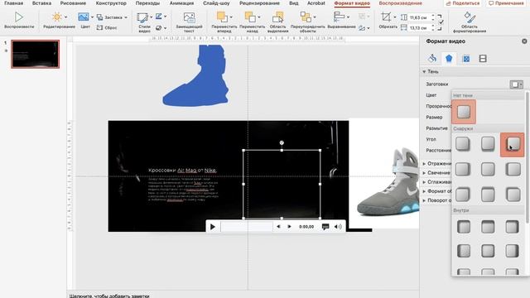Screen dimensions: 530x298
Task: Open the Переходы tab
Action: point(147,3)
